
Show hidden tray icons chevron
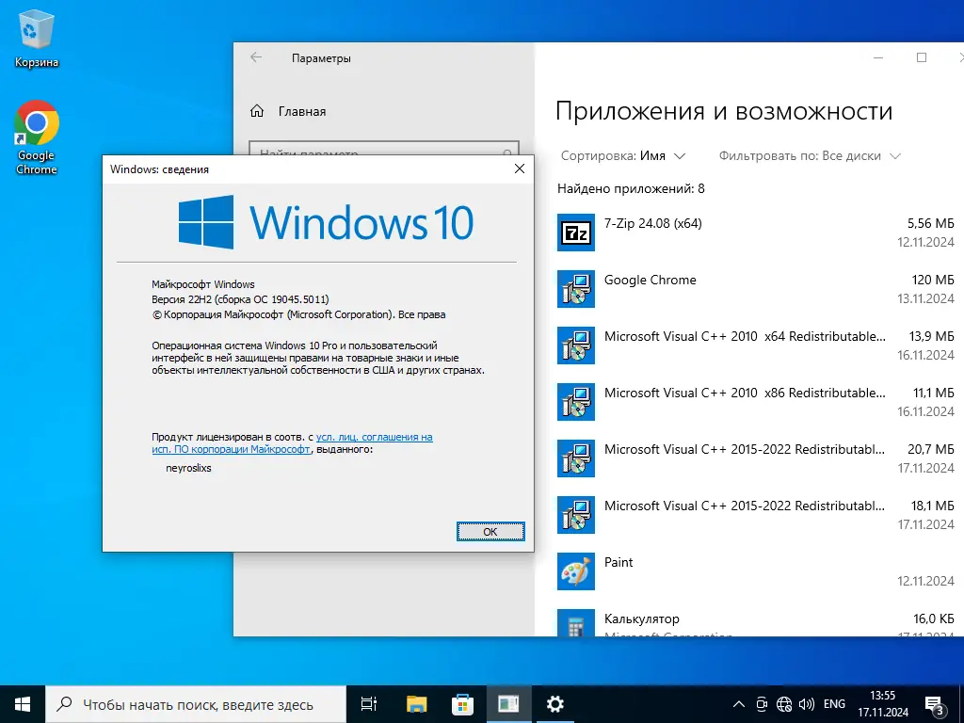point(739,704)
